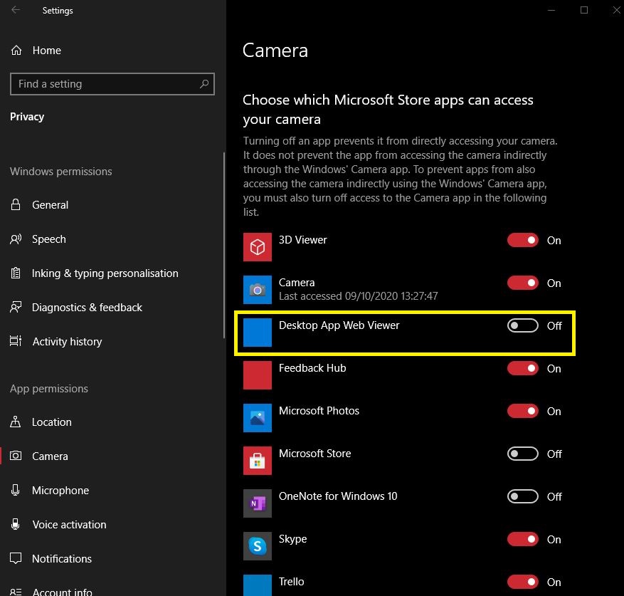The image size is (624, 596).
Task: Click the 'OneNote for Windows 10' label
Action: click(338, 496)
